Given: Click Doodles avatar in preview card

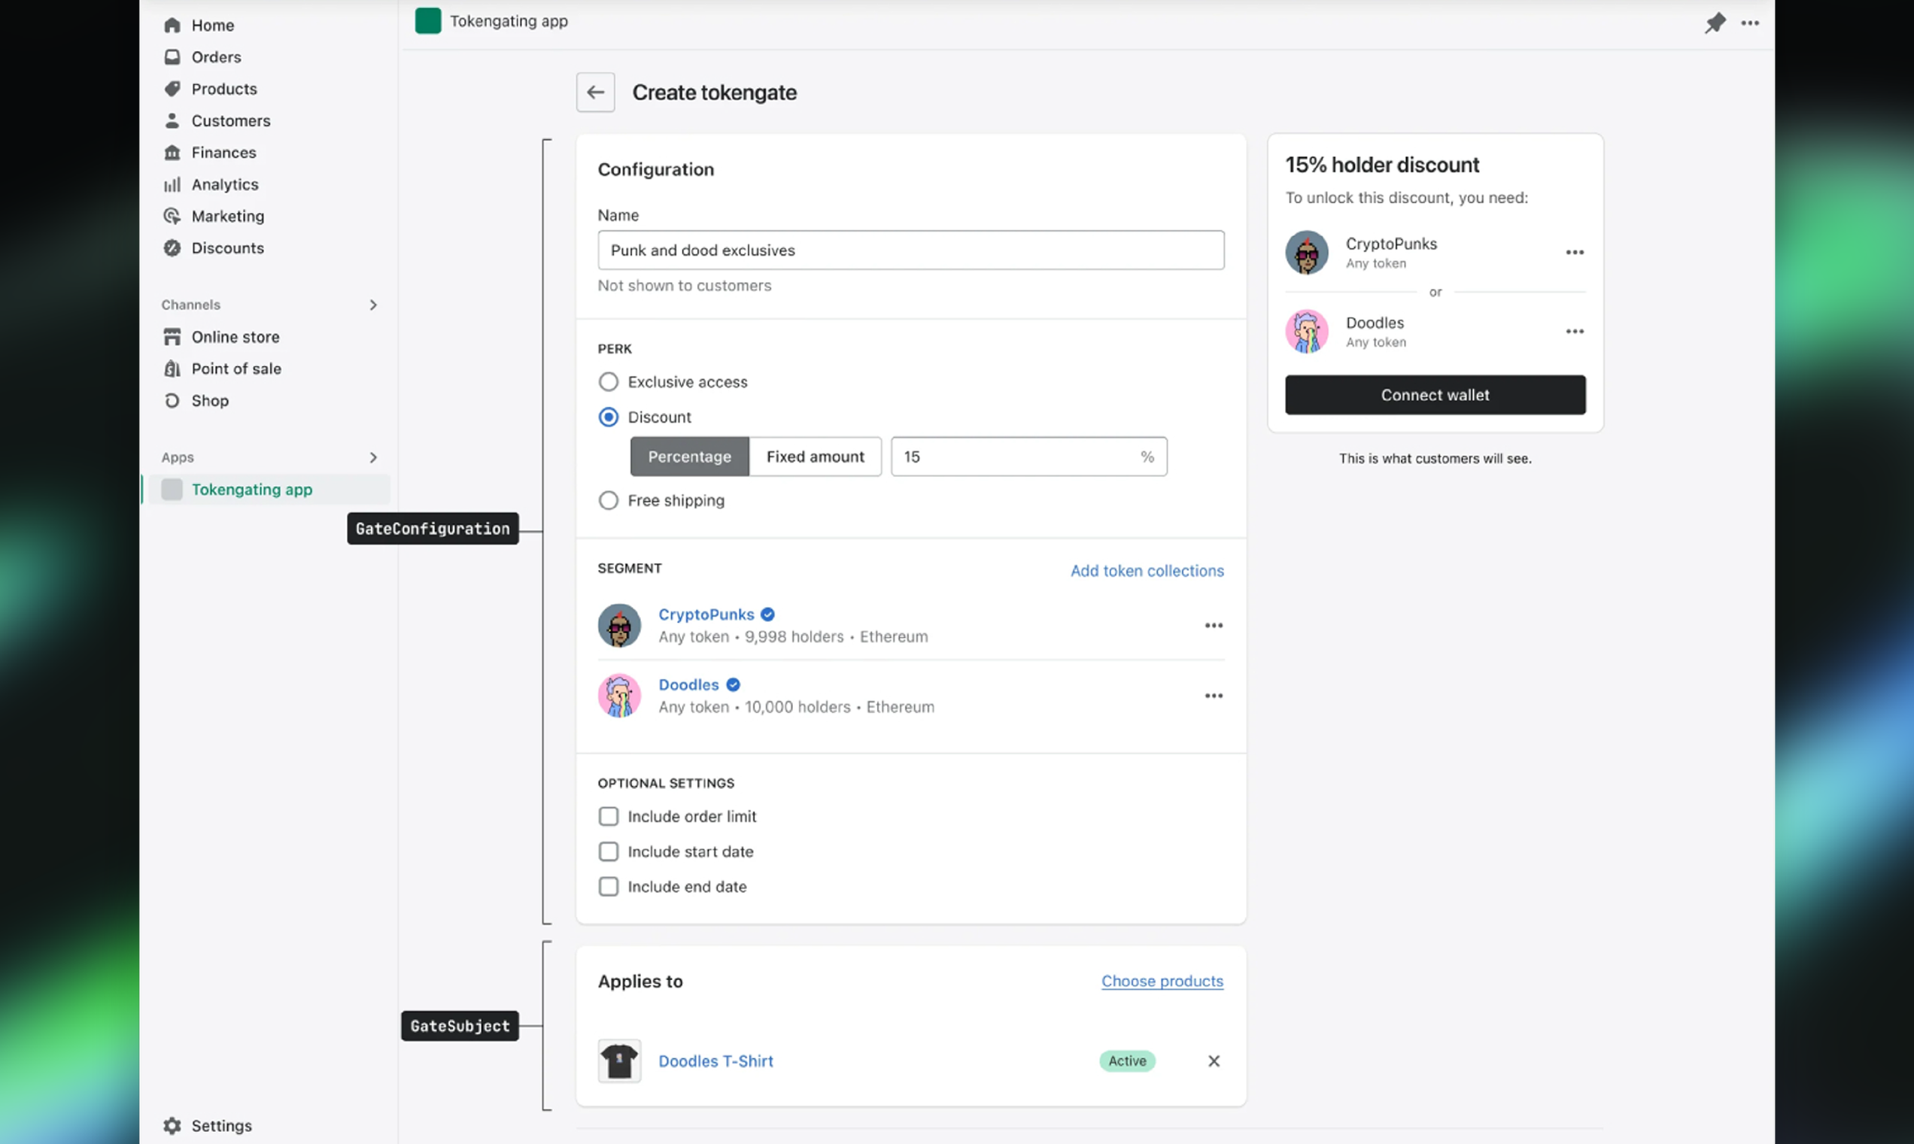Looking at the screenshot, I should (1307, 332).
